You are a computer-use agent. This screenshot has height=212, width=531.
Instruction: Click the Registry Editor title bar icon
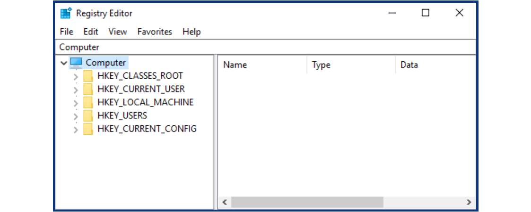(x=66, y=13)
